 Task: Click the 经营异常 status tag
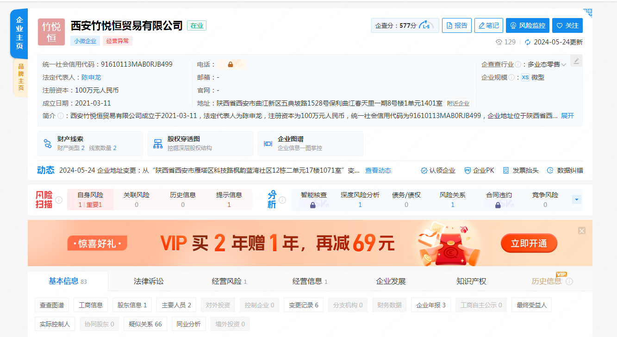click(118, 41)
